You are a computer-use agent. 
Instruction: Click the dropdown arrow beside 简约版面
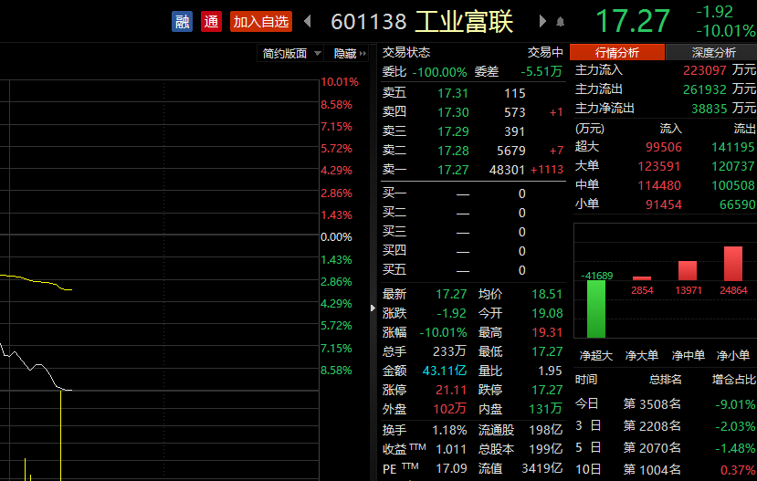click(318, 54)
